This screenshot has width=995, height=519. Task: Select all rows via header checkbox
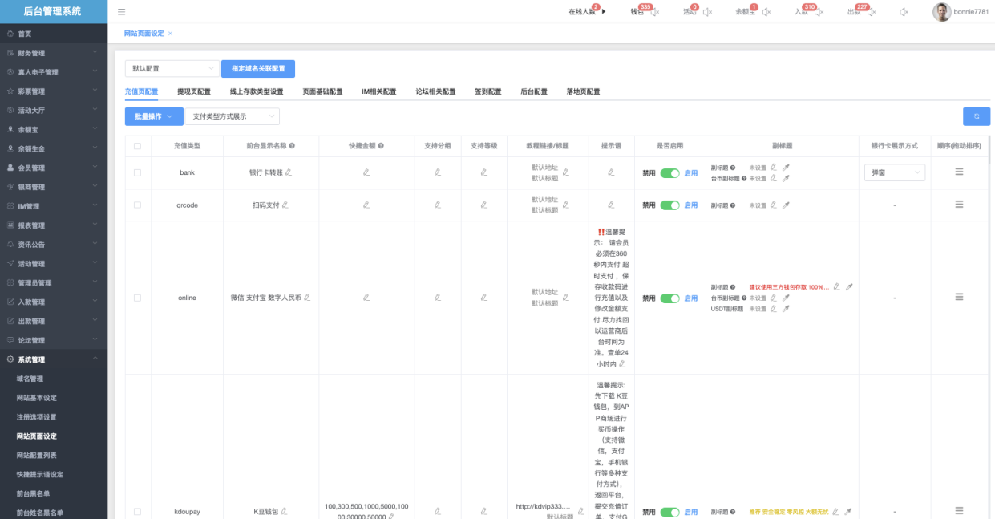point(137,146)
